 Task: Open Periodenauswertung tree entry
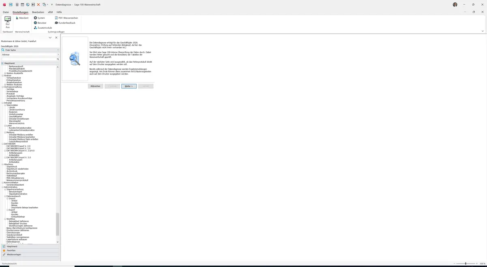click(x=15, y=100)
